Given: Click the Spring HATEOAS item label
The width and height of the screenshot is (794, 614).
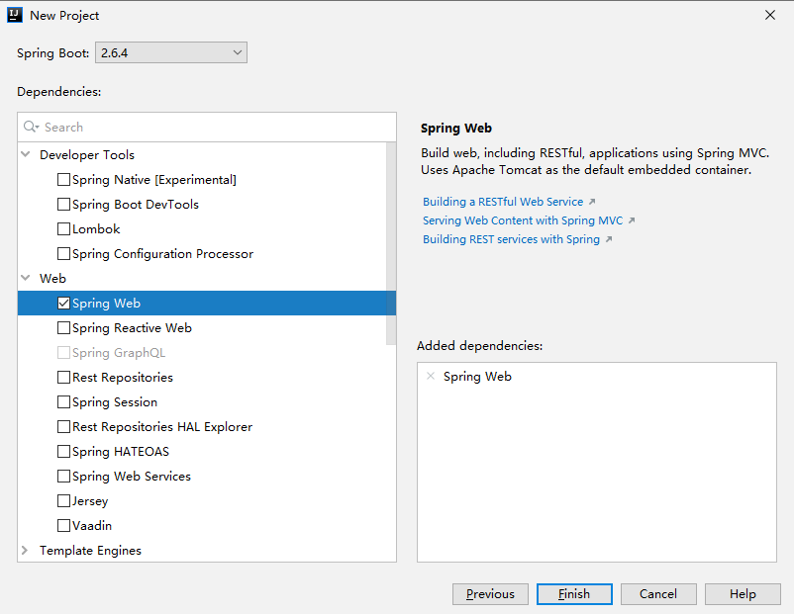Looking at the screenshot, I should [121, 452].
